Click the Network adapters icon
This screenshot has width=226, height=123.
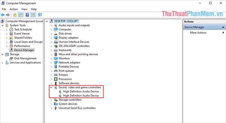point(56,63)
